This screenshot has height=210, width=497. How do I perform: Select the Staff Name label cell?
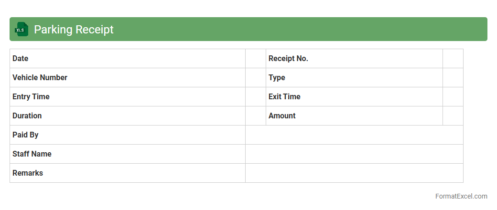tap(127, 154)
